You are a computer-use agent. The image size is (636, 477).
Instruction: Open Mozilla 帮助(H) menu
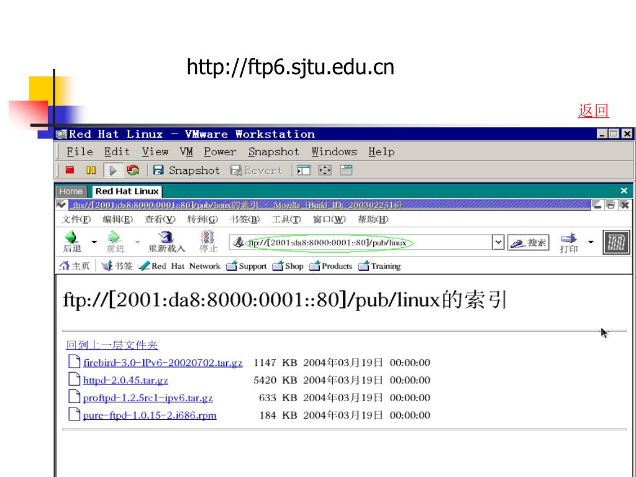pyautogui.click(x=373, y=219)
